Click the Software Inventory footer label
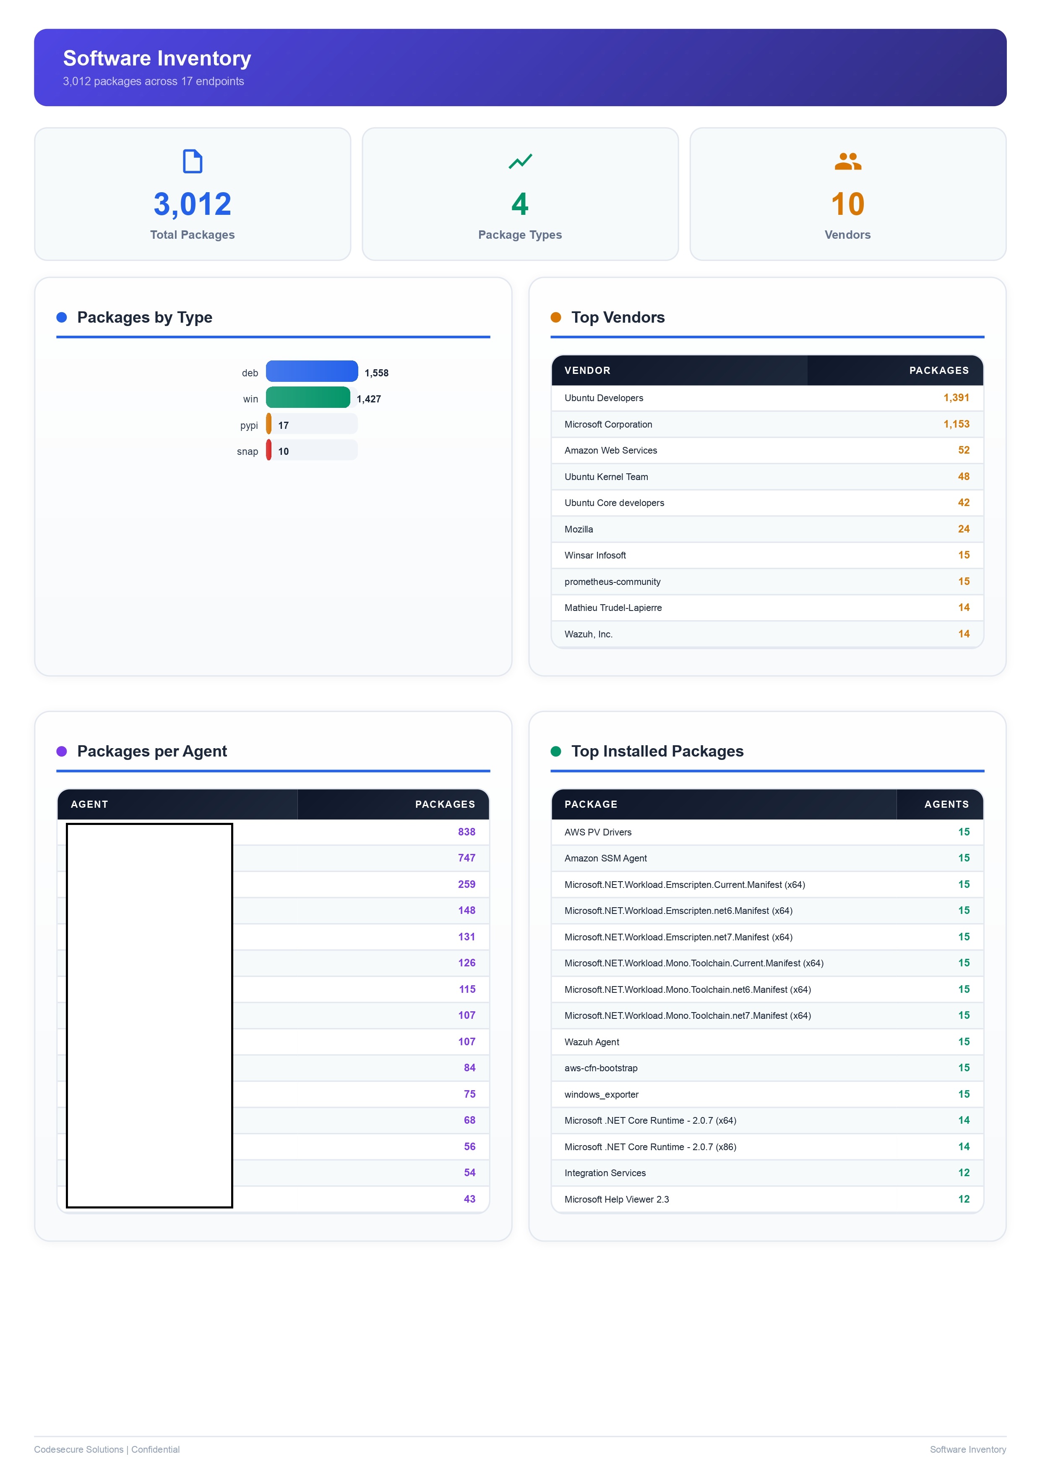The width and height of the screenshot is (1040, 1472). tap(968, 1450)
